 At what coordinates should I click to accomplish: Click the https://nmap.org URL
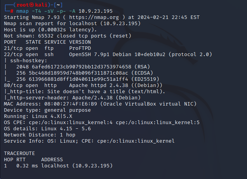click(x=94, y=17)
